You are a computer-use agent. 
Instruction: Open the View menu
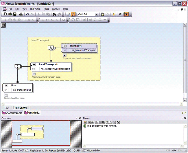(25, 9)
